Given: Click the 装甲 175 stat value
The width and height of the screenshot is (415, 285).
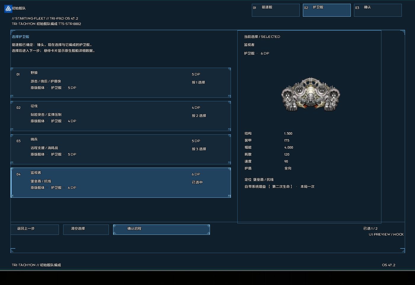Looking at the screenshot, I should click(x=287, y=140).
